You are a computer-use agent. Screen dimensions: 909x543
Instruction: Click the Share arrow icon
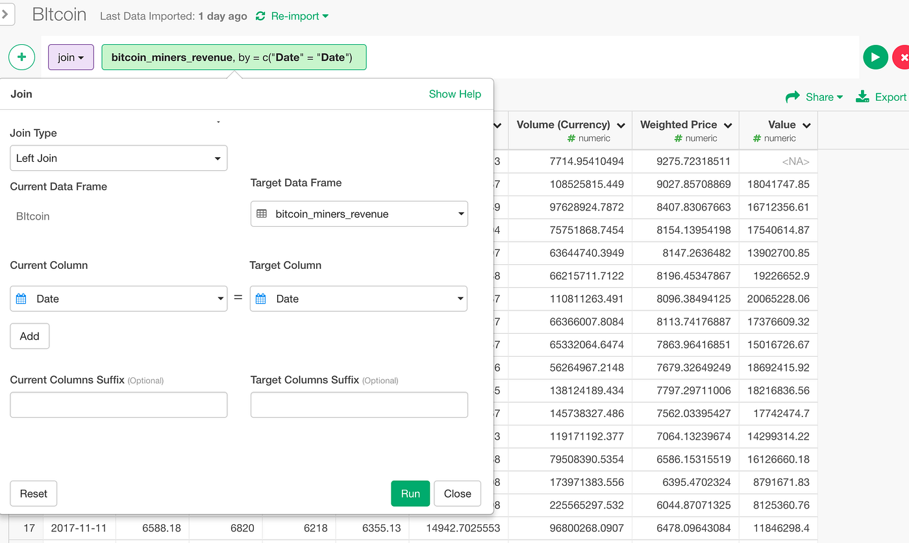coord(795,97)
